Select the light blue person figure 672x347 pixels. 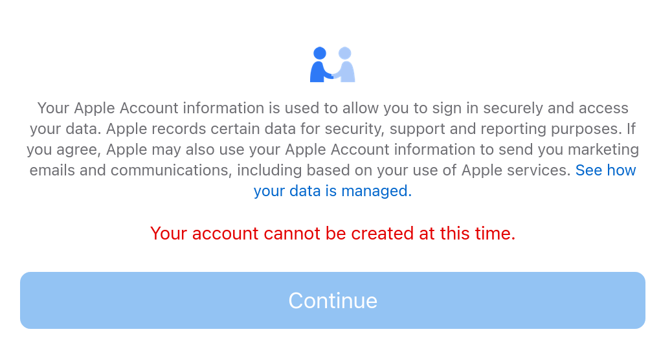tap(345, 64)
